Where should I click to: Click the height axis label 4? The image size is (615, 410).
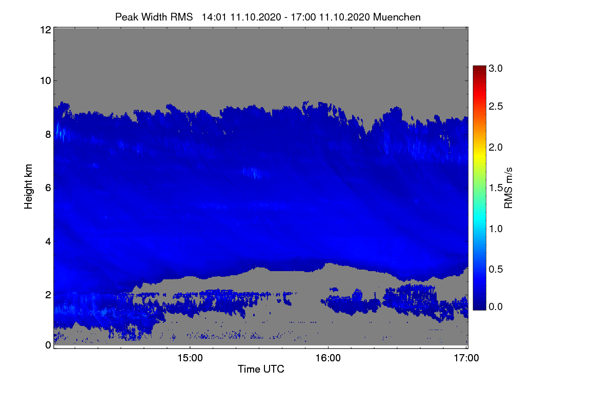point(48,241)
